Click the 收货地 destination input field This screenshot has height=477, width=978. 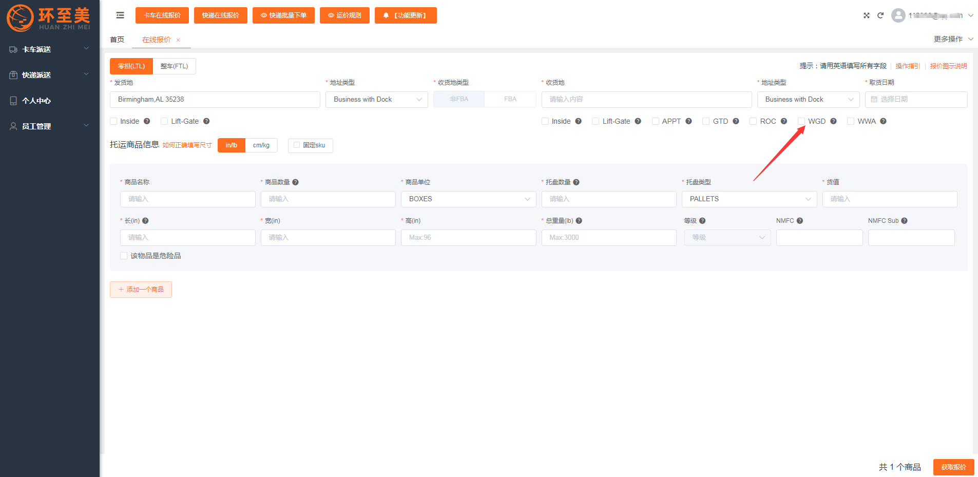point(646,100)
